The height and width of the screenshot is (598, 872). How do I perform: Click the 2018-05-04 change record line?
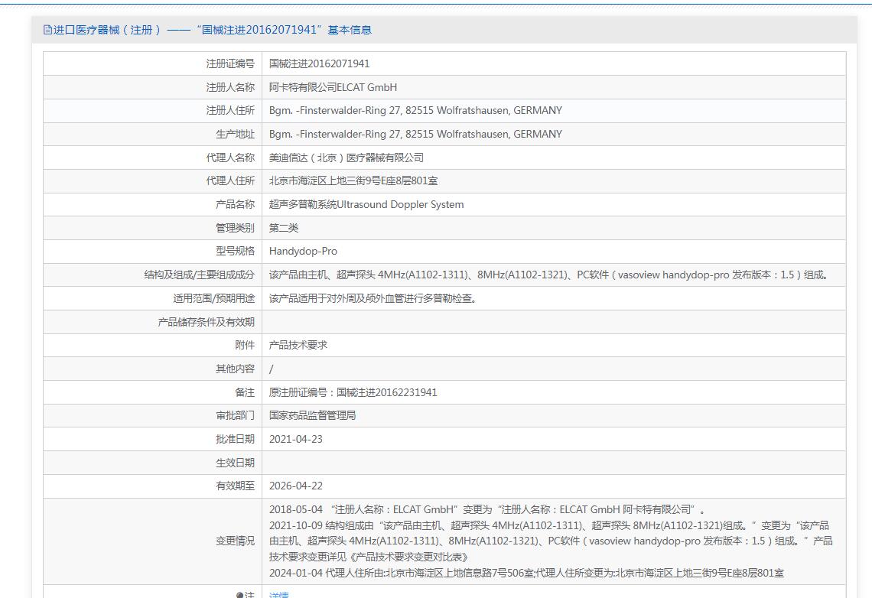click(x=487, y=509)
